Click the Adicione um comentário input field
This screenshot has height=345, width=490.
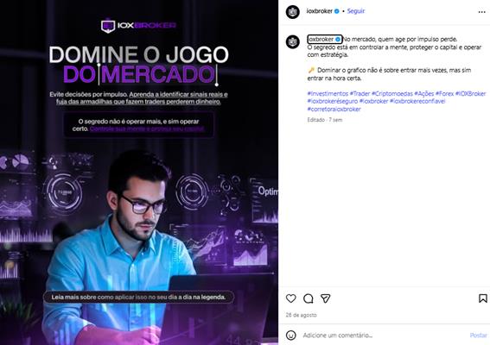pyautogui.click(x=383, y=336)
